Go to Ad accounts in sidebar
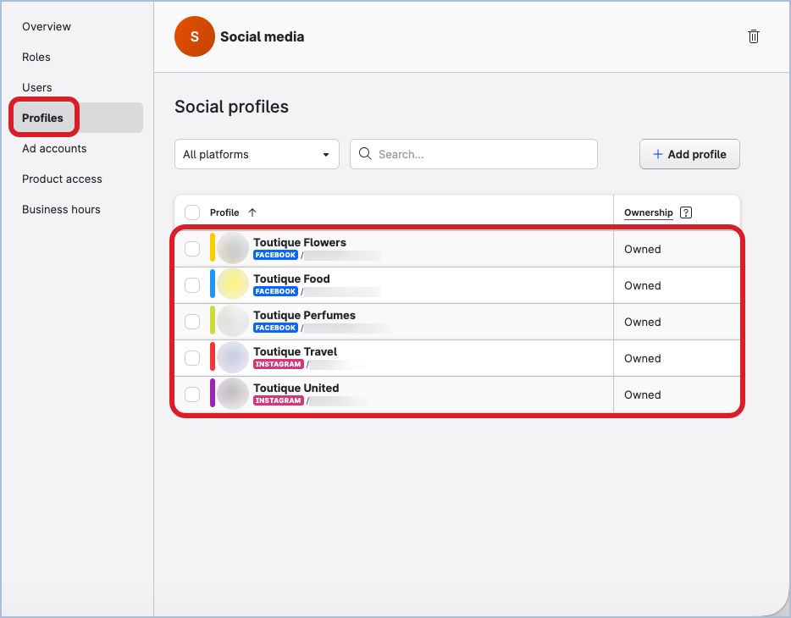This screenshot has width=791, height=618. [x=54, y=148]
